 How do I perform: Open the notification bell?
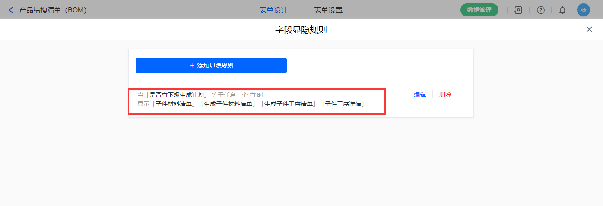pos(562,10)
